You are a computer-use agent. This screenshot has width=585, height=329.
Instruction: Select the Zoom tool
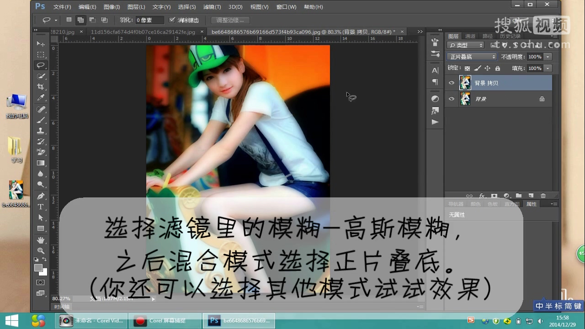(x=41, y=250)
